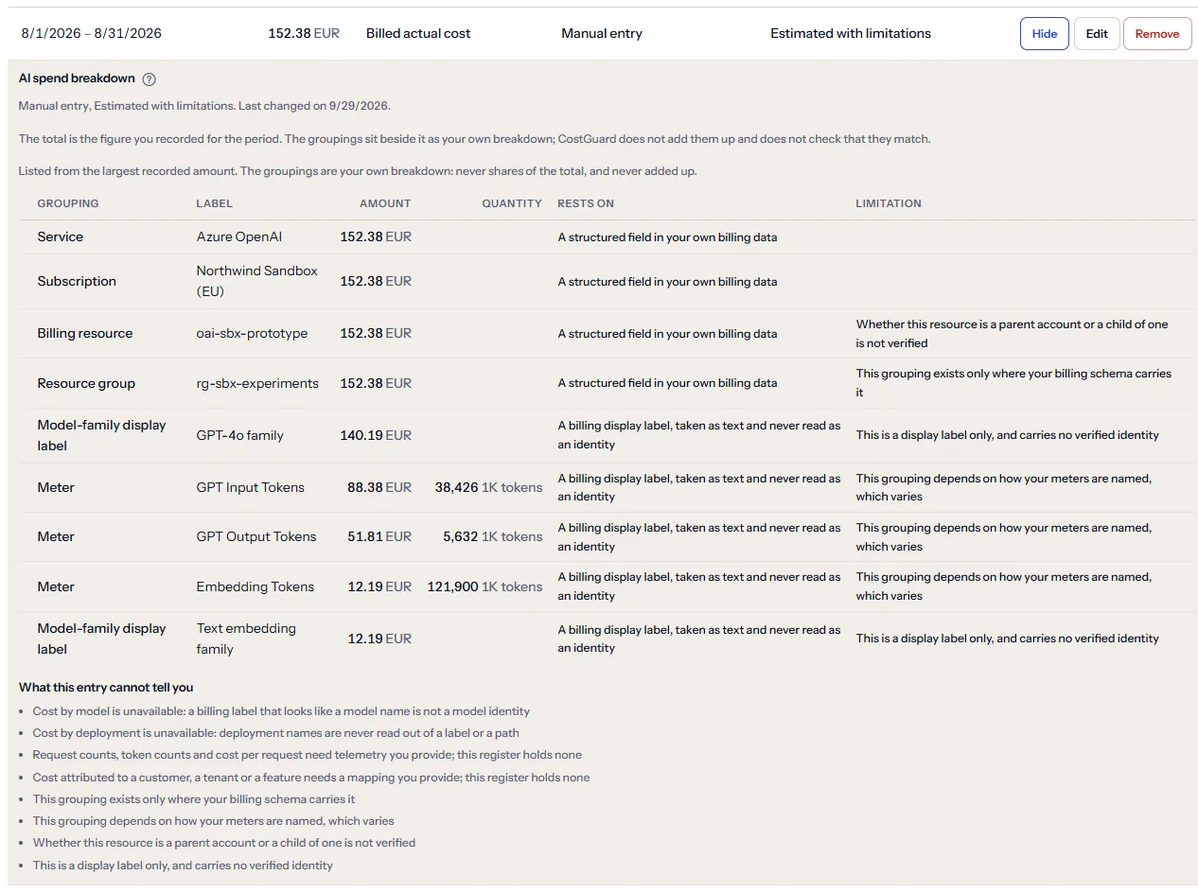The width and height of the screenshot is (1198, 893).
Task: Click the 38,426 1K tokens quantity
Action: coord(489,487)
